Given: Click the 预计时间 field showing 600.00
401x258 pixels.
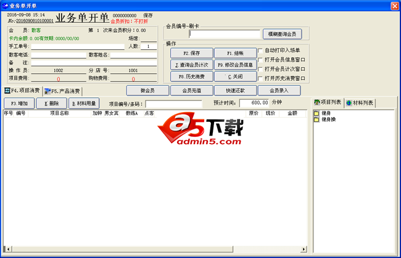Looking at the screenshot, I should tap(254, 103).
